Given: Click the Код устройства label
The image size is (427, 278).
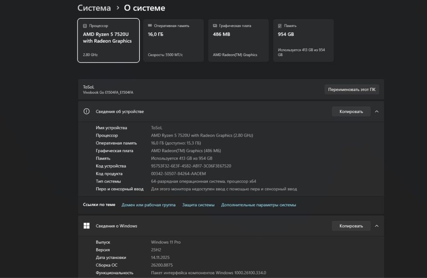Looking at the screenshot, I should coord(111,166).
